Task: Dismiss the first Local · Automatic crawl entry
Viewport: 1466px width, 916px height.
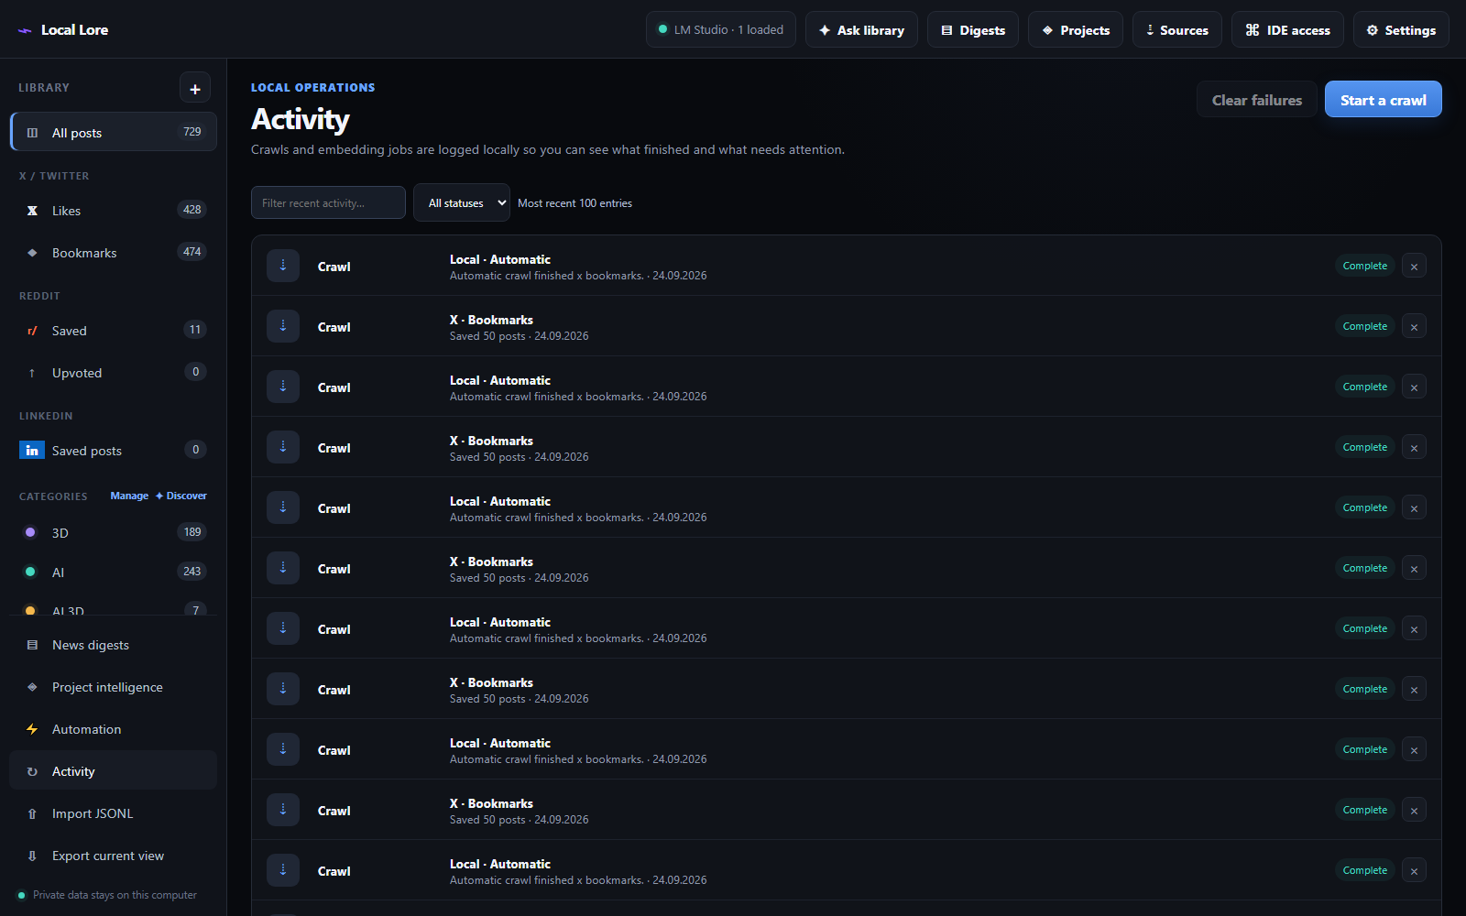Action: point(1414,267)
